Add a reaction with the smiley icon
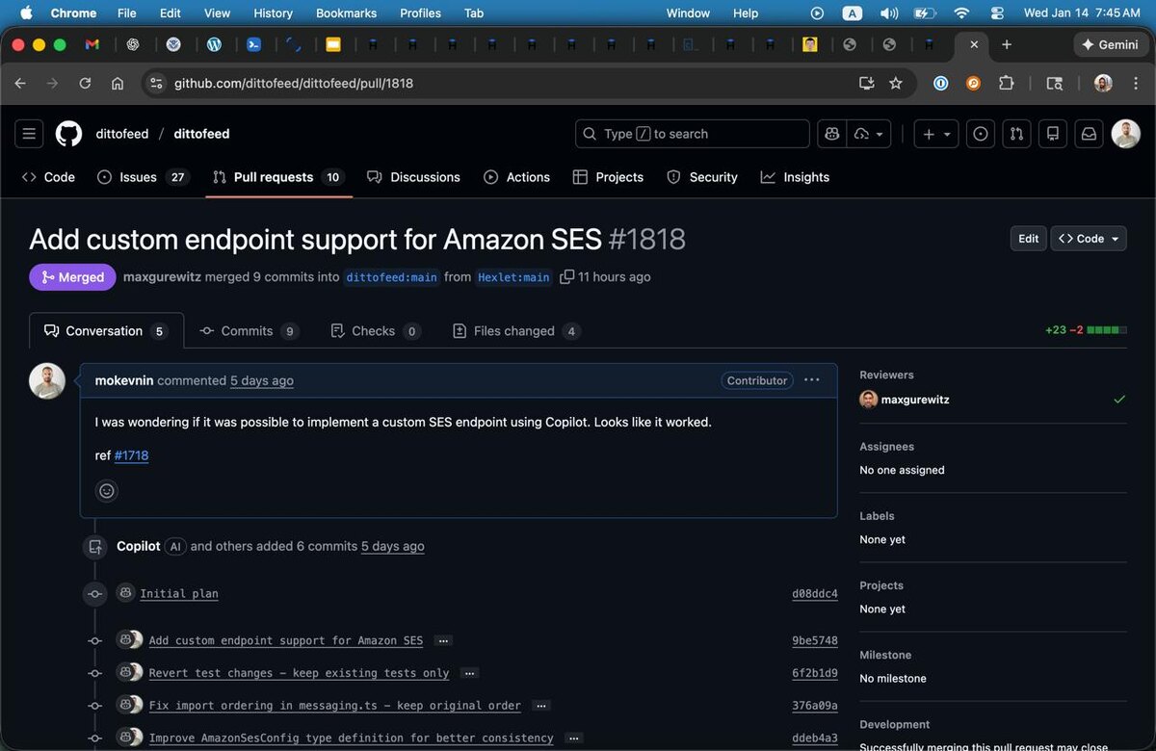The height and width of the screenshot is (751, 1156). pyautogui.click(x=107, y=491)
